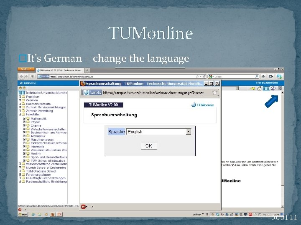Open language chooser globe icon

pyautogui.click(x=273, y=88)
